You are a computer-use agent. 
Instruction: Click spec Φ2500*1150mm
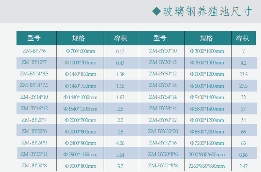click(x=80, y=155)
